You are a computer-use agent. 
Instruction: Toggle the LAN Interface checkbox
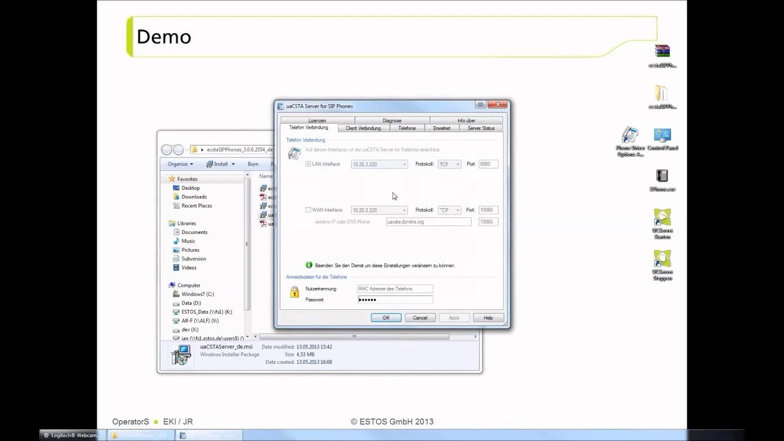click(x=308, y=164)
